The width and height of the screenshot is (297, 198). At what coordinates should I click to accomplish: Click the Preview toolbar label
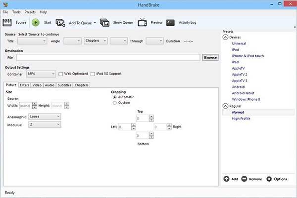coord(156,23)
